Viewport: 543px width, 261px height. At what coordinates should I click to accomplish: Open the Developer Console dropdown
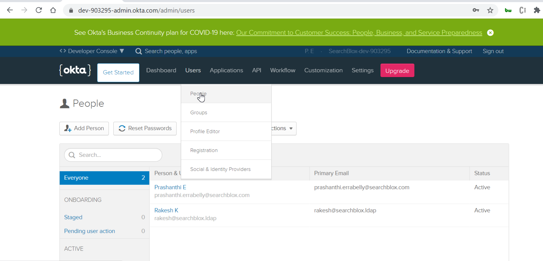(92, 51)
